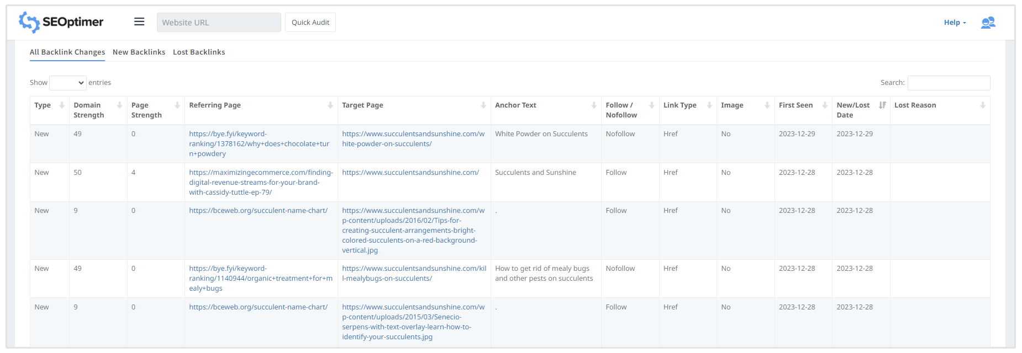
Task: Select the All Backlink Changes tab
Action: pos(67,52)
